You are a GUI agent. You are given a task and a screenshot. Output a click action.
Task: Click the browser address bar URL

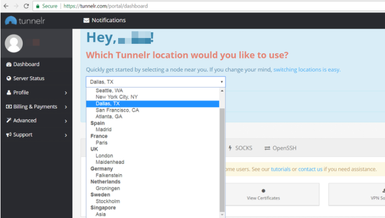tap(105, 6)
